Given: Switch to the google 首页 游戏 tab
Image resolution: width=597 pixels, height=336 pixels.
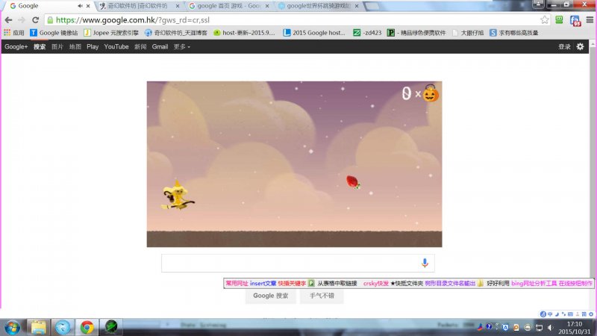Looking at the screenshot, I should click(x=228, y=6).
